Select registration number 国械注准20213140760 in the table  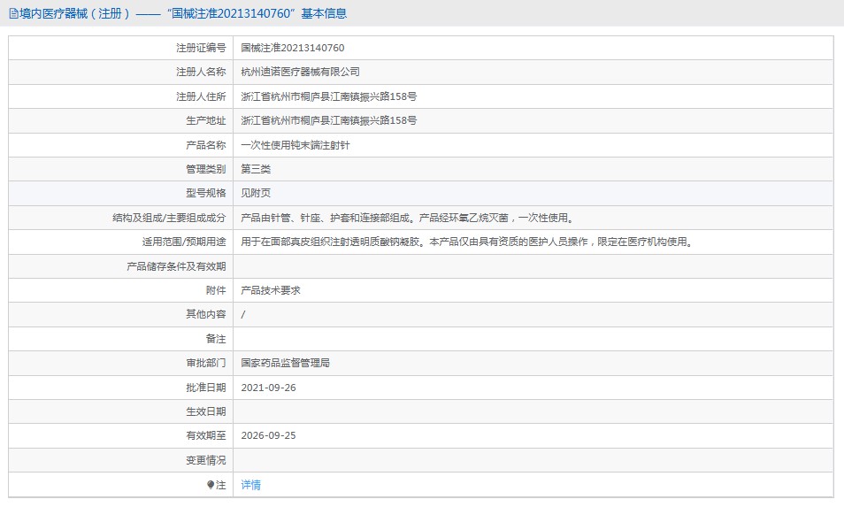293,48
